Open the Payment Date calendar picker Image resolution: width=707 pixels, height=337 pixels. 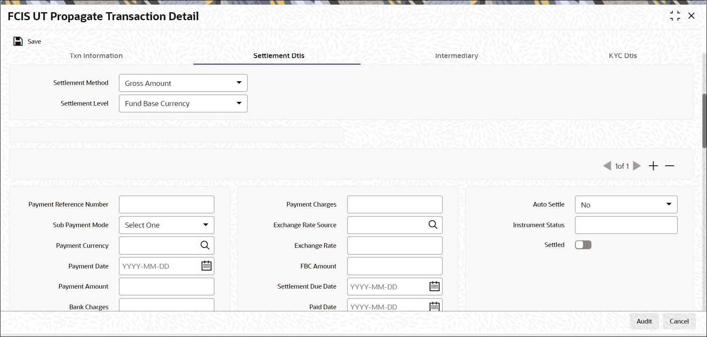(x=206, y=266)
